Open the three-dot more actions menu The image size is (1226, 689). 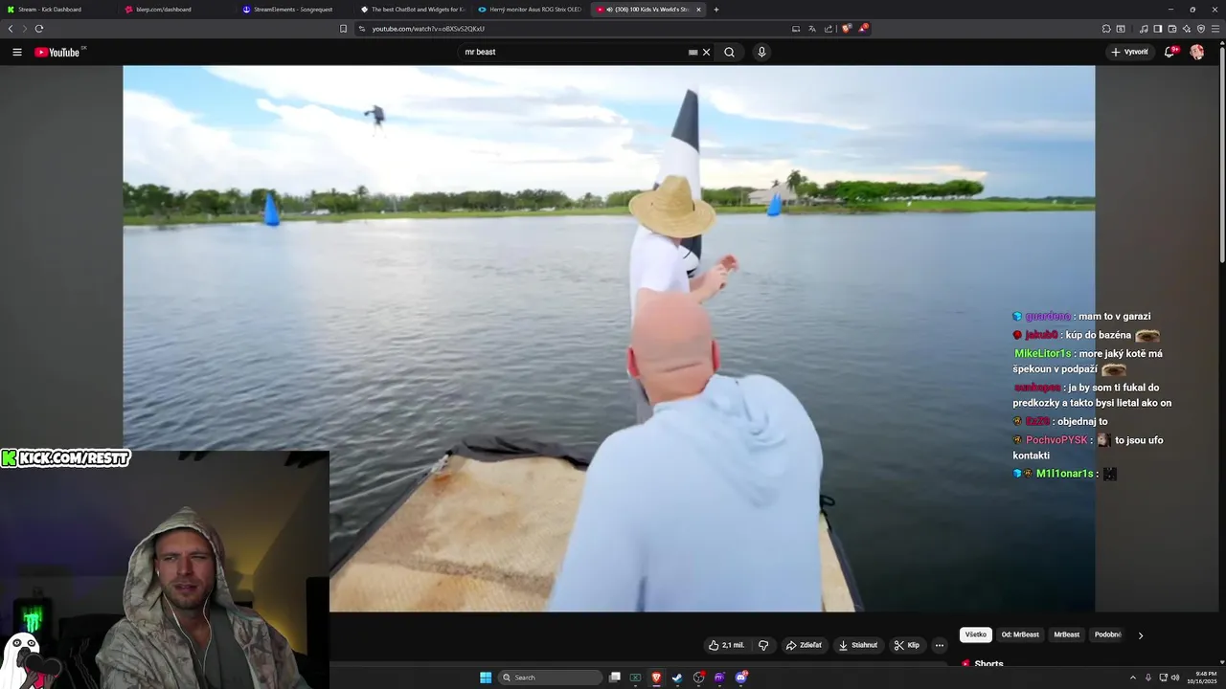[x=939, y=645]
